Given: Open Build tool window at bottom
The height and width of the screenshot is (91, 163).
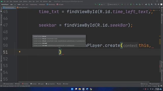Looking at the screenshot, I should click(x=59, y=84).
